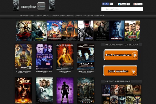
Task: Open the Transformers robot thumbnail in Ultimas Resubidas
Action: tap(114, 100)
